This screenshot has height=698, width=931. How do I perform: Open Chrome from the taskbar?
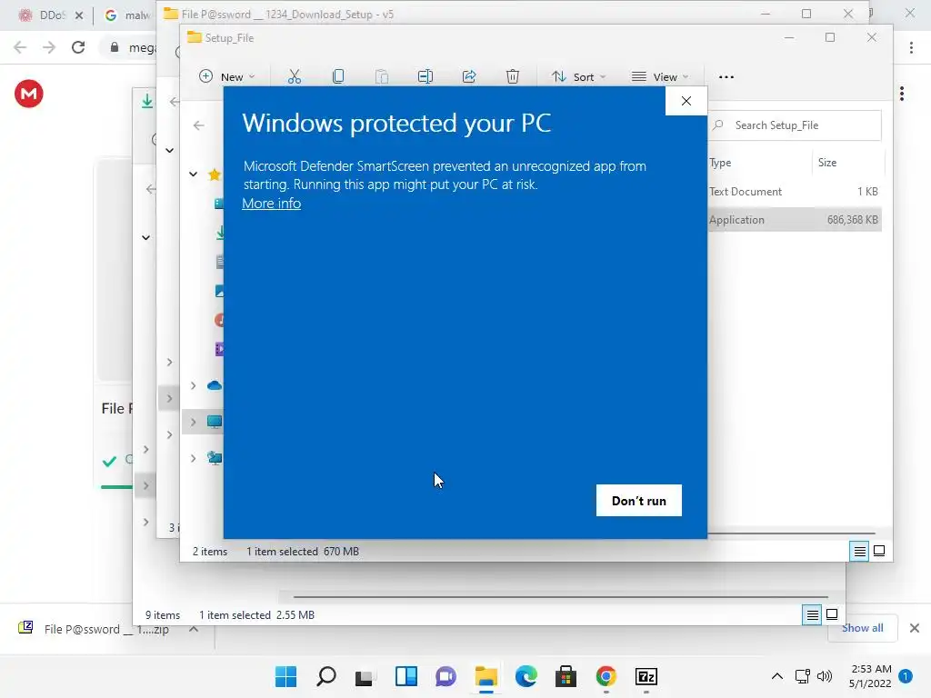606,676
